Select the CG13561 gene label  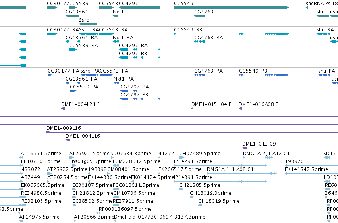tap(77, 12)
